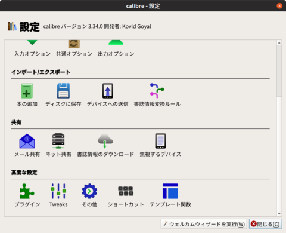This screenshot has width=286, height=233.
Task: Click the 設定 title heading
Action: pyautogui.click(x=30, y=27)
